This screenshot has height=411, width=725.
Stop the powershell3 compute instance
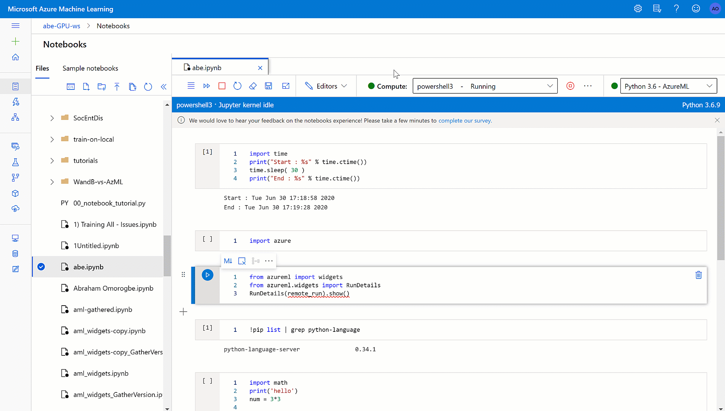pyautogui.click(x=570, y=86)
